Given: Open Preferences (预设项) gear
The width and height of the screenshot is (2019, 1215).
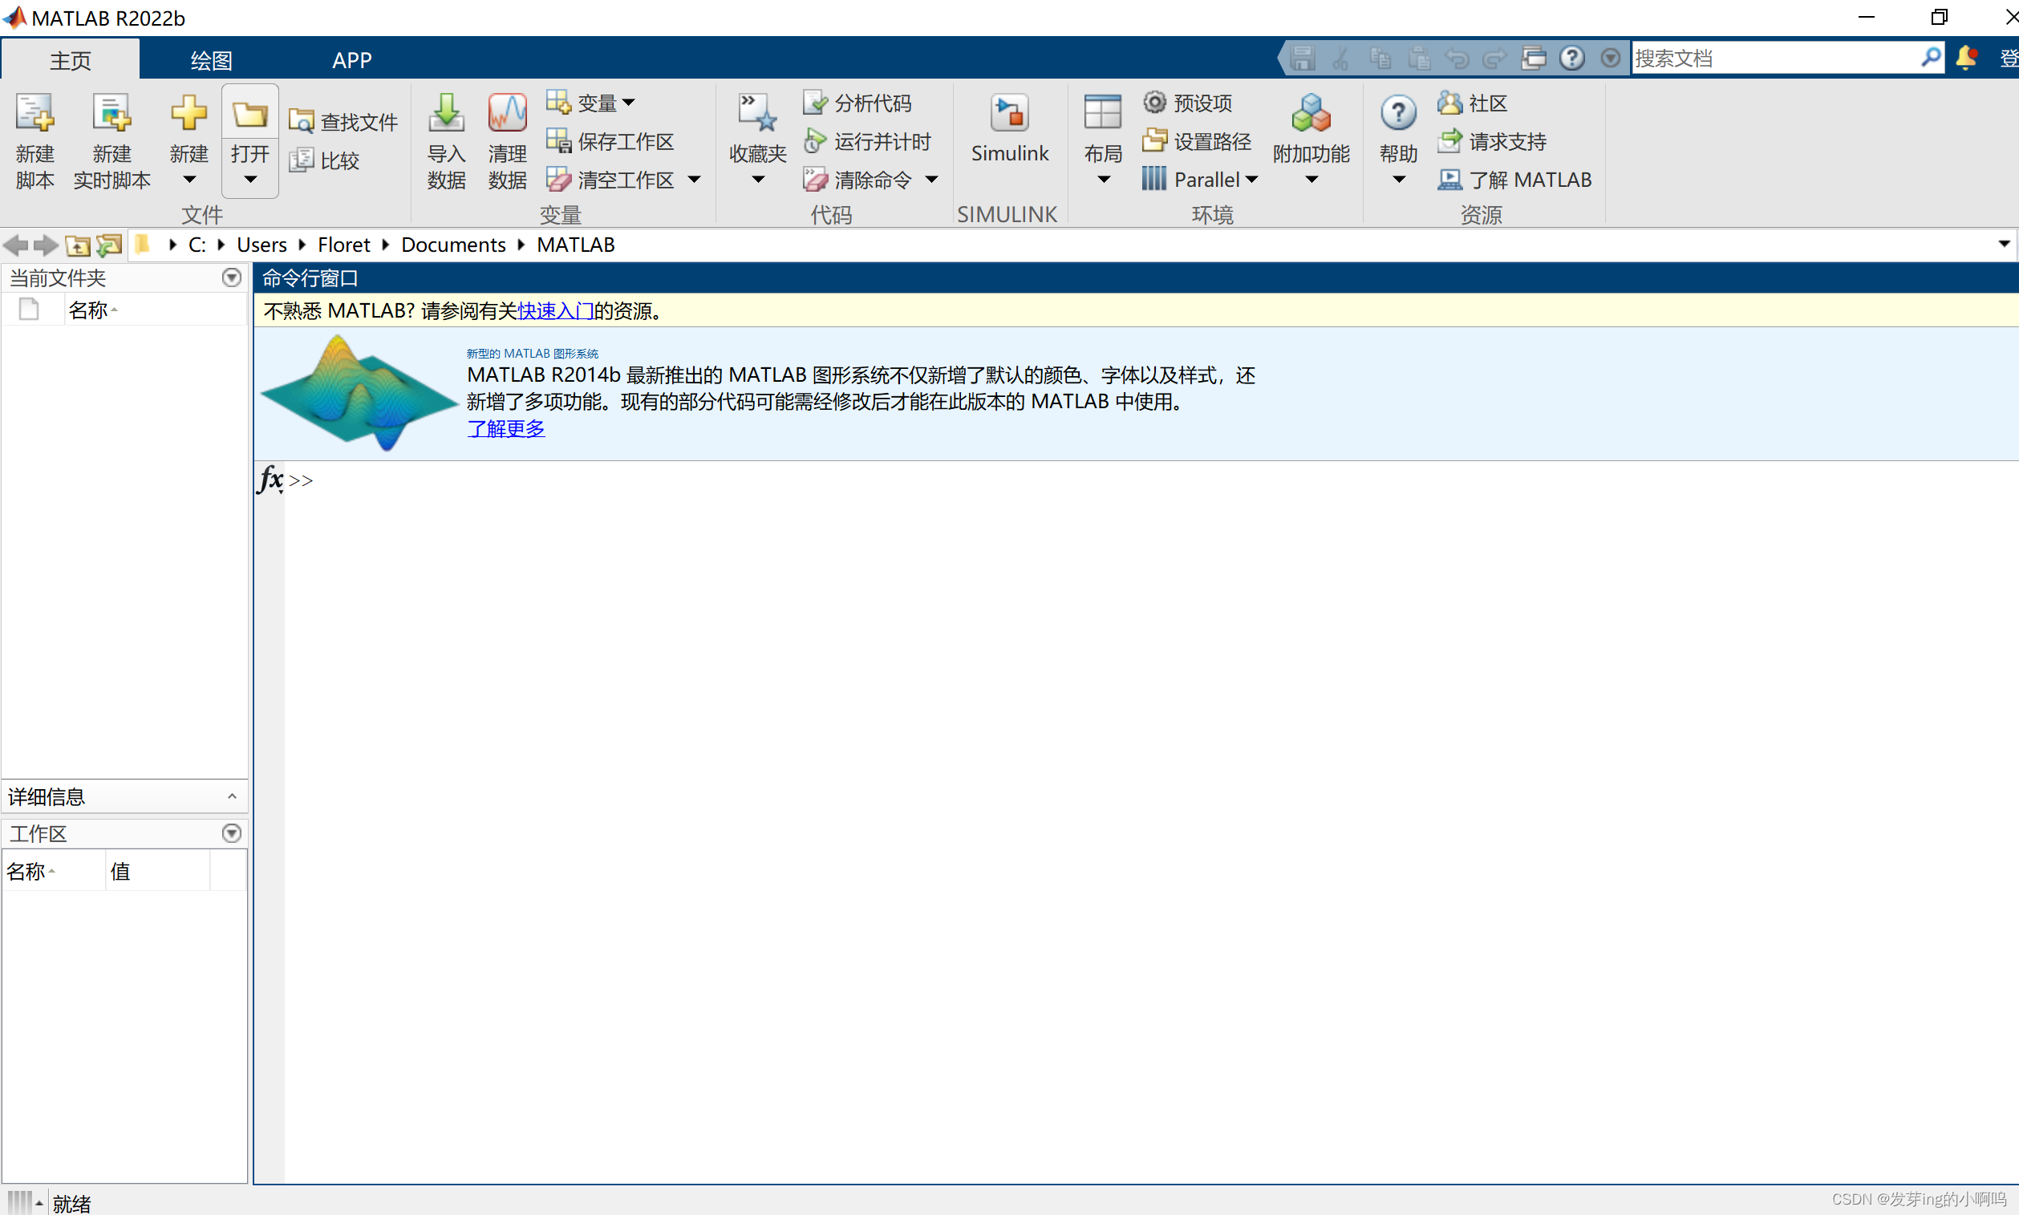Looking at the screenshot, I should point(1188,103).
